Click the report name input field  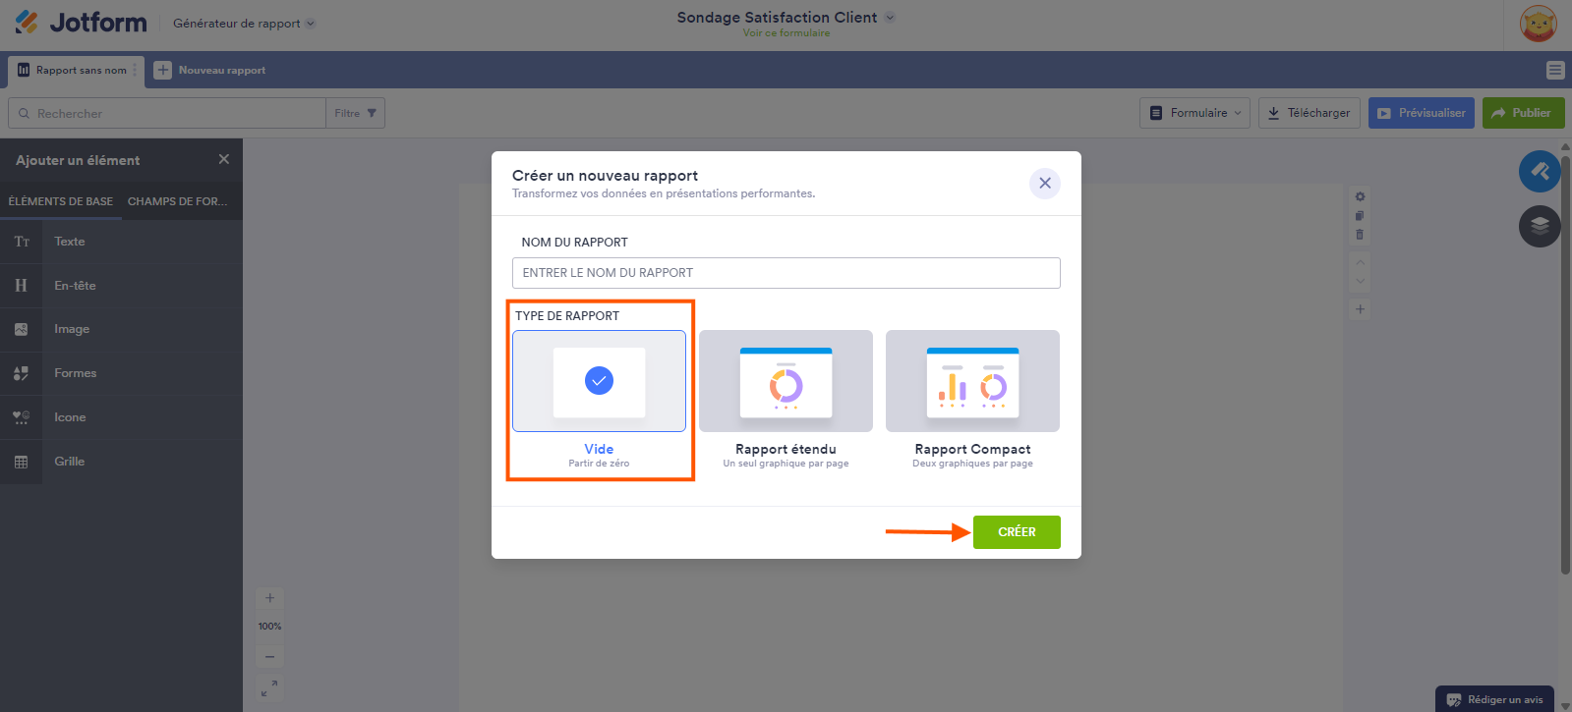[x=786, y=273]
